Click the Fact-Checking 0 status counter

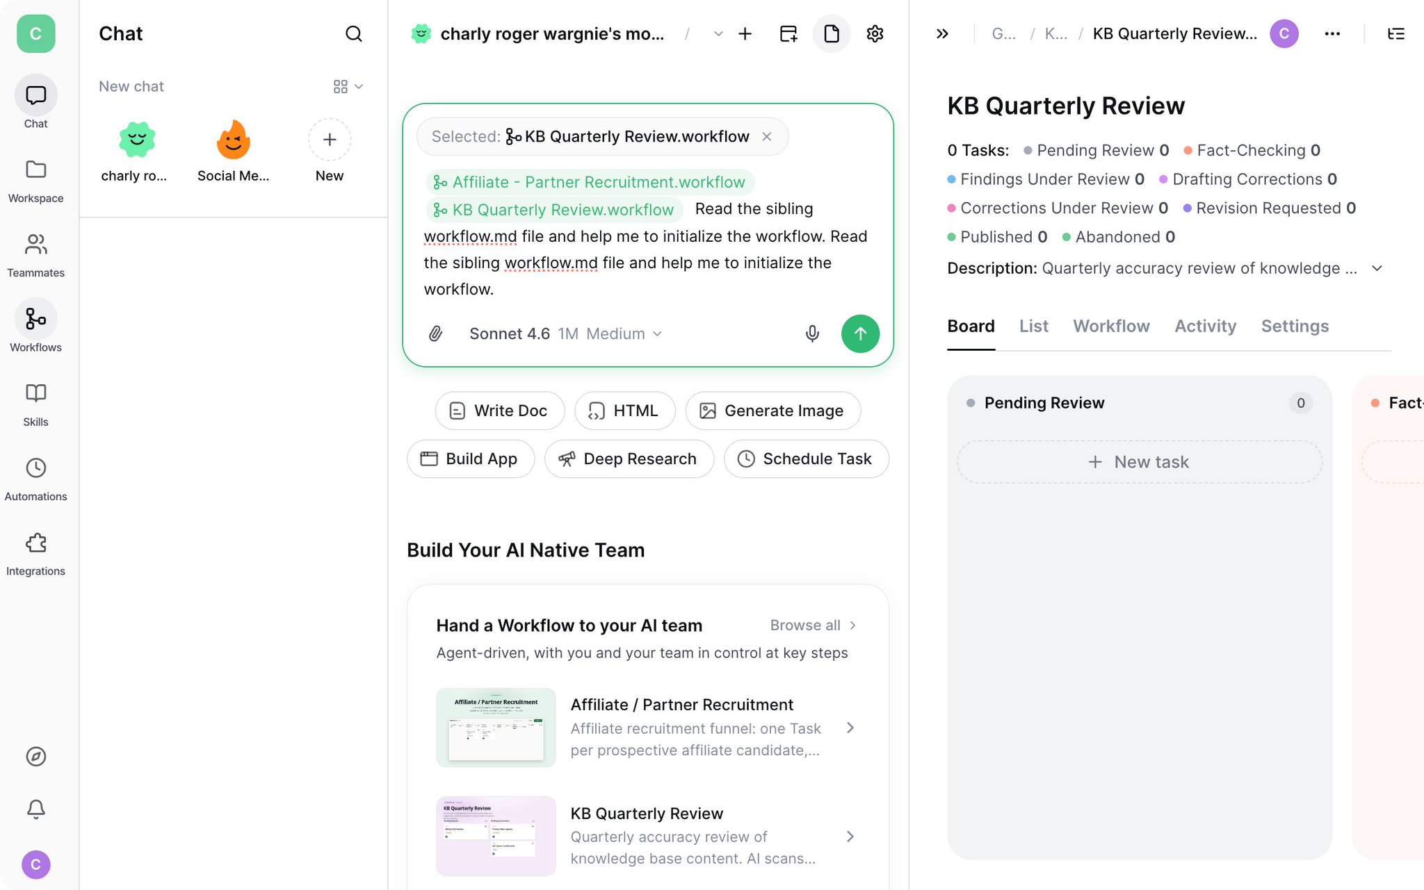click(1252, 150)
